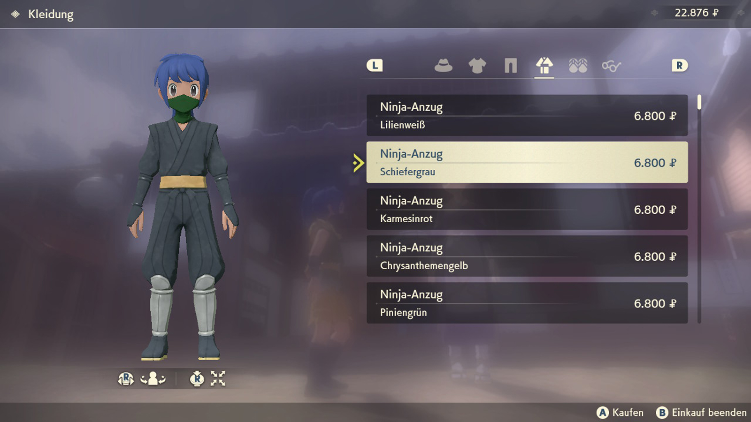Image resolution: width=751 pixels, height=422 pixels.
Task: Select the full outfit category tab
Action: pos(544,66)
